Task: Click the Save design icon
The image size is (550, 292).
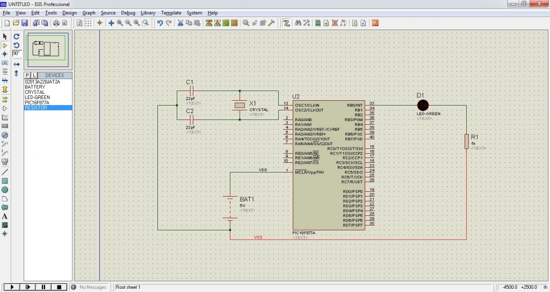Action: (x=24, y=23)
